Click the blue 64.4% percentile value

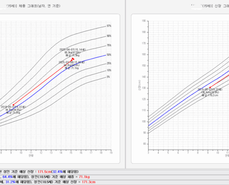(7, 177)
